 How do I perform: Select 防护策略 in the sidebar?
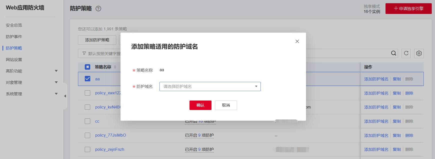14,48
